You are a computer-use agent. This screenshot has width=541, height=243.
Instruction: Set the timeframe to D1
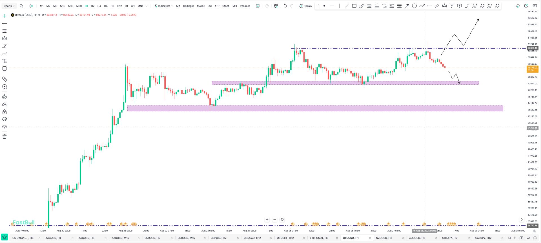point(126,6)
